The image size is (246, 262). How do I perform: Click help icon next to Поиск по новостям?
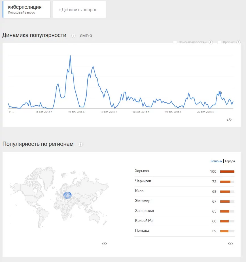click(211, 42)
